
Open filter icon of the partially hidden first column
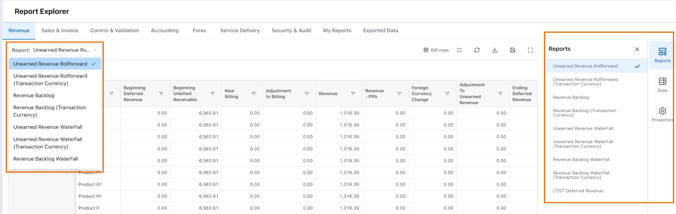coord(112,94)
